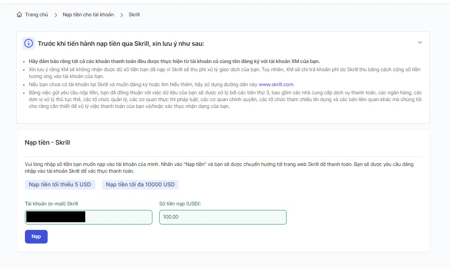The height and width of the screenshot is (268, 450).
Task: Click the Tài khoản (e-mail) Skrill label
Action: [x=51, y=204]
